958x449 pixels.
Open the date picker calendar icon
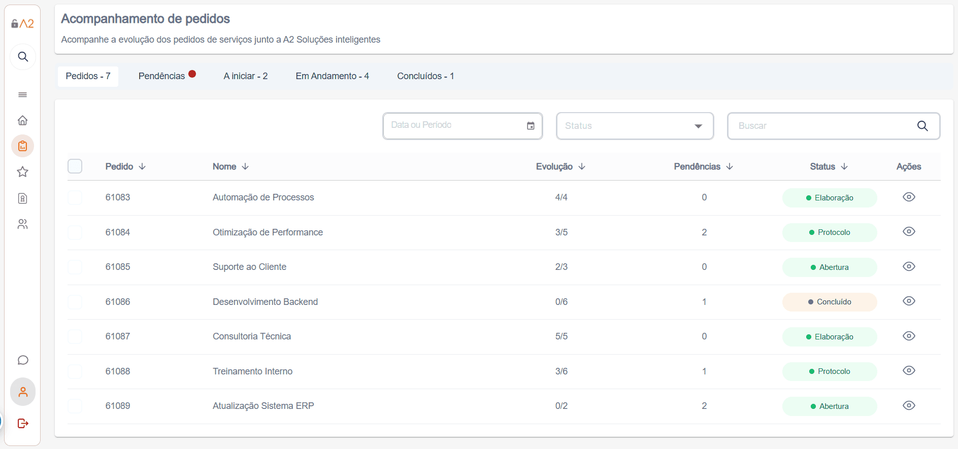(531, 126)
